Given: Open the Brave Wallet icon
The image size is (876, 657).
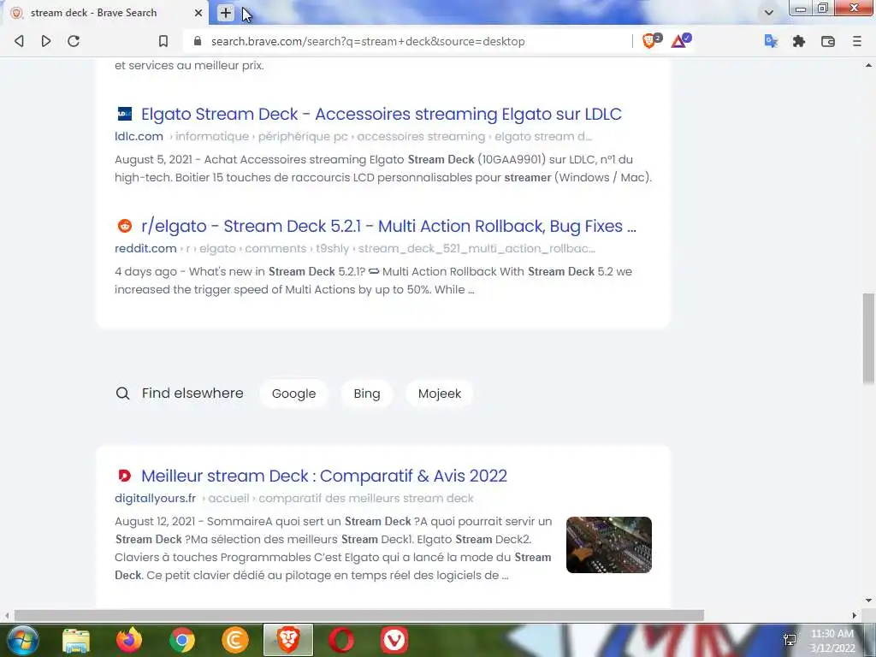Looking at the screenshot, I should click(x=828, y=41).
